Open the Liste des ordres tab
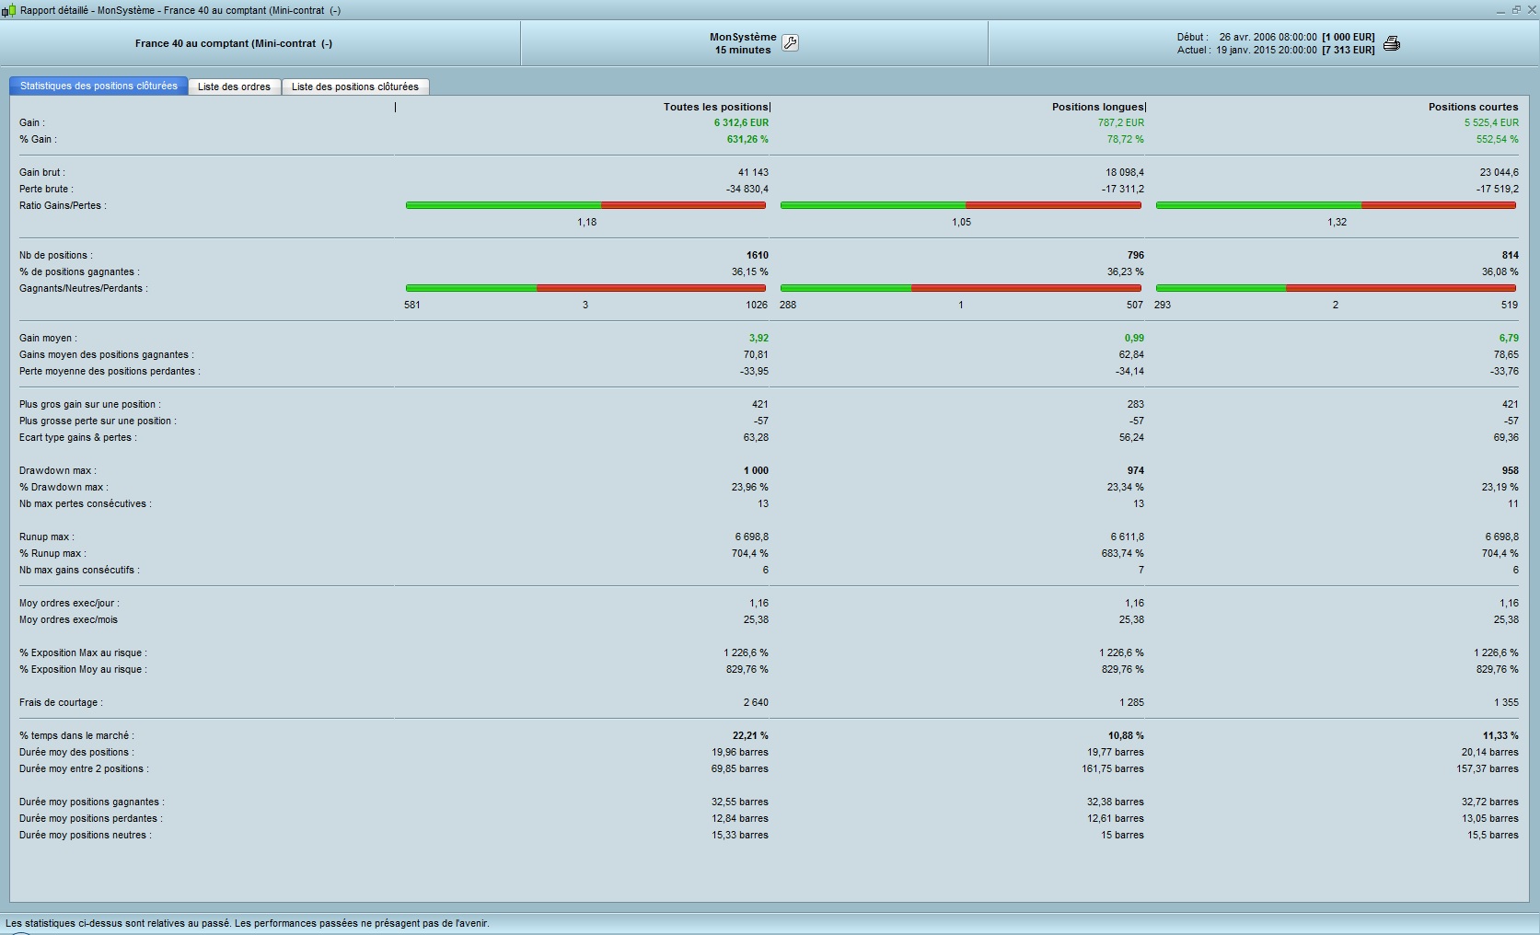 coord(234,87)
